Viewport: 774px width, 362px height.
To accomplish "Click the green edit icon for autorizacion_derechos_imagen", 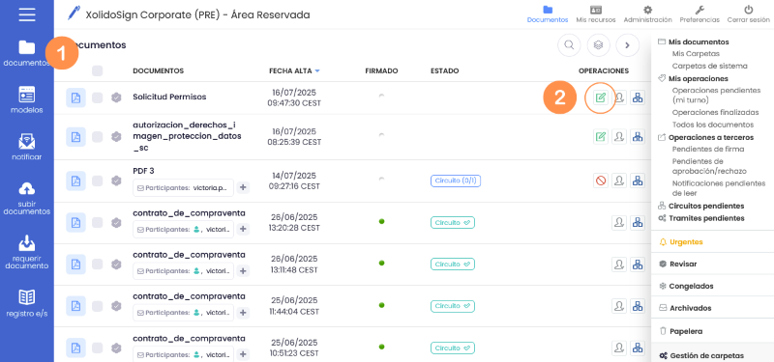I will click(x=600, y=136).
